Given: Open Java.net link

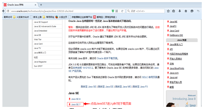Looking at the screenshot, I should pos(173,77).
